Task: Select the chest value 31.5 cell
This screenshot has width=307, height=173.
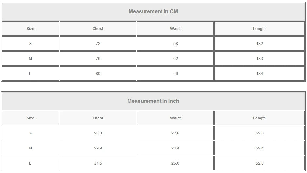Action: (x=98, y=163)
